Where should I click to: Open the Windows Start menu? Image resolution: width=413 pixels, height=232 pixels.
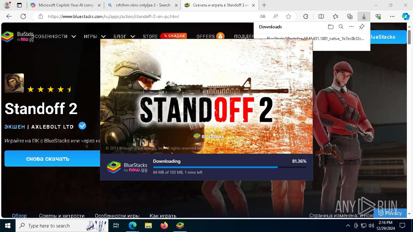point(8,226)
